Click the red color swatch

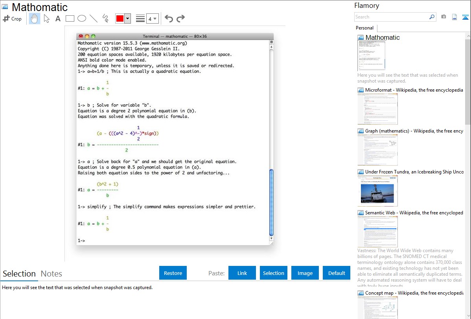120,18
